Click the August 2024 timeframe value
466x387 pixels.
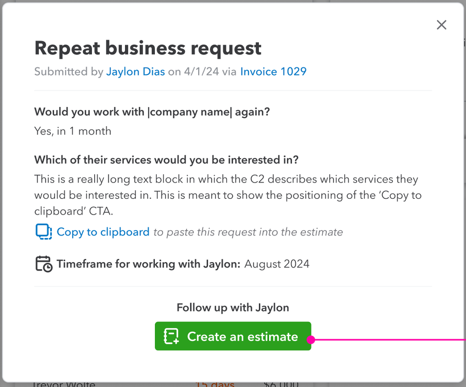(x=277, y=264)
